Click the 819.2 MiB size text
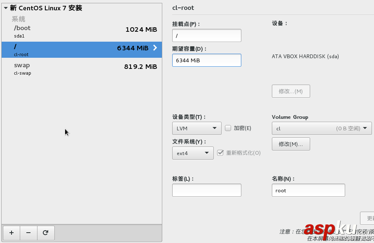The image size is (374, 243). click(x=140, y=67)
